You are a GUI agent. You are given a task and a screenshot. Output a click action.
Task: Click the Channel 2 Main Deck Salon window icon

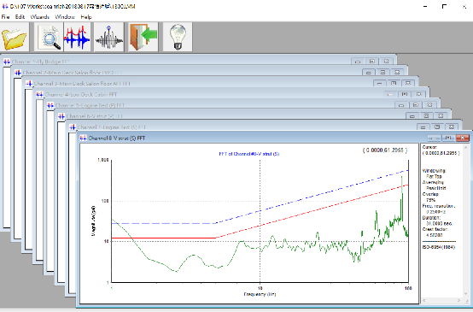tap(17, 73)
